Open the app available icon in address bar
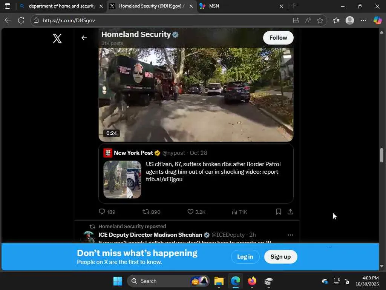The width and height of the screenshot is (386, 290). pyautogui.click(x=296, y=20)
